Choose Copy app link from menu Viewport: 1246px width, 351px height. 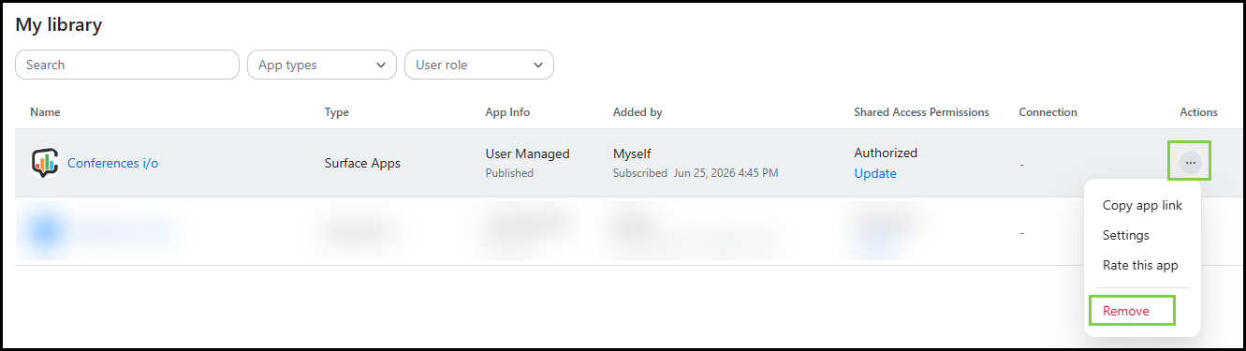[x=1142, y=205]
